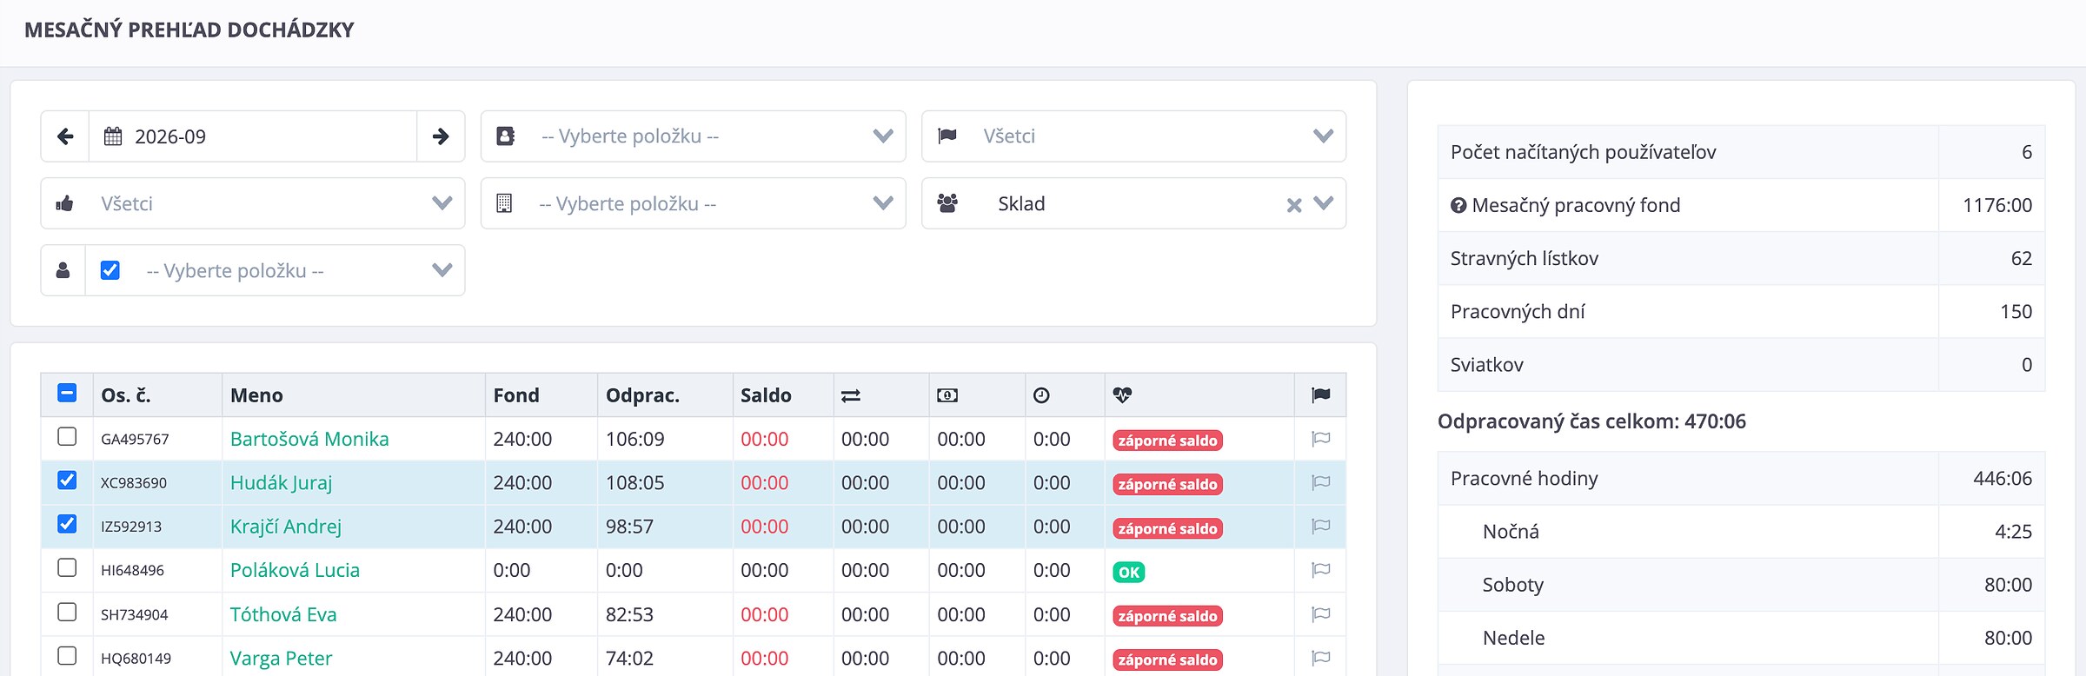Screen dimensions: 2086x676
Task: Click worked time 82:53
Action: click(629, 614)
